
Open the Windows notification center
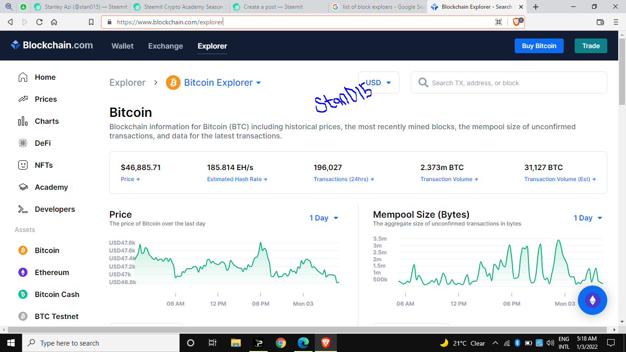(x=610, y=343)
